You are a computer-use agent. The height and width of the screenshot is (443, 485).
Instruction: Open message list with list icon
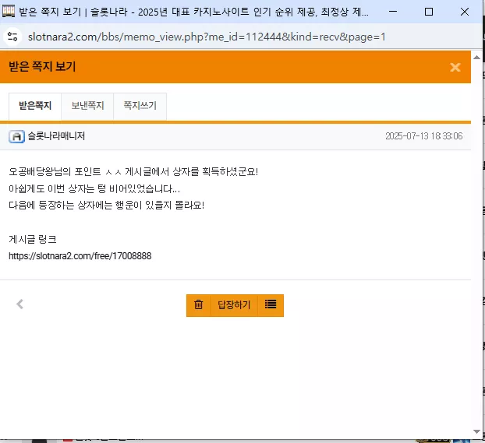(x=271, y=305)
